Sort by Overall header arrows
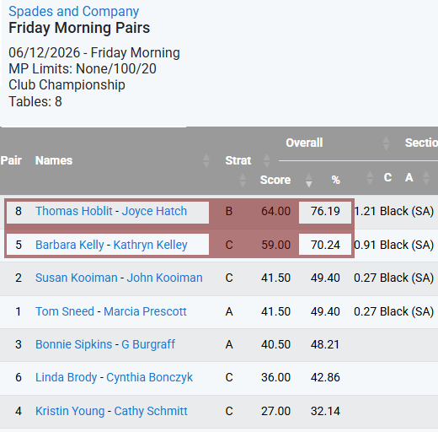This screenshot has height=432, width=438. coord(386,143)
